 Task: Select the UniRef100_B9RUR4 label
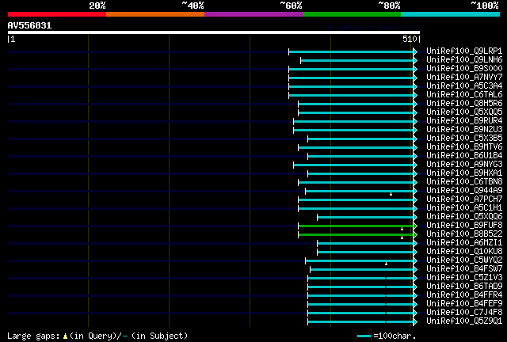click(464, 121)
